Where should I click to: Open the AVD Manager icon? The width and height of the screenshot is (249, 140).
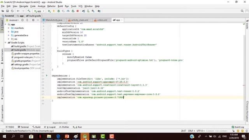88,11
